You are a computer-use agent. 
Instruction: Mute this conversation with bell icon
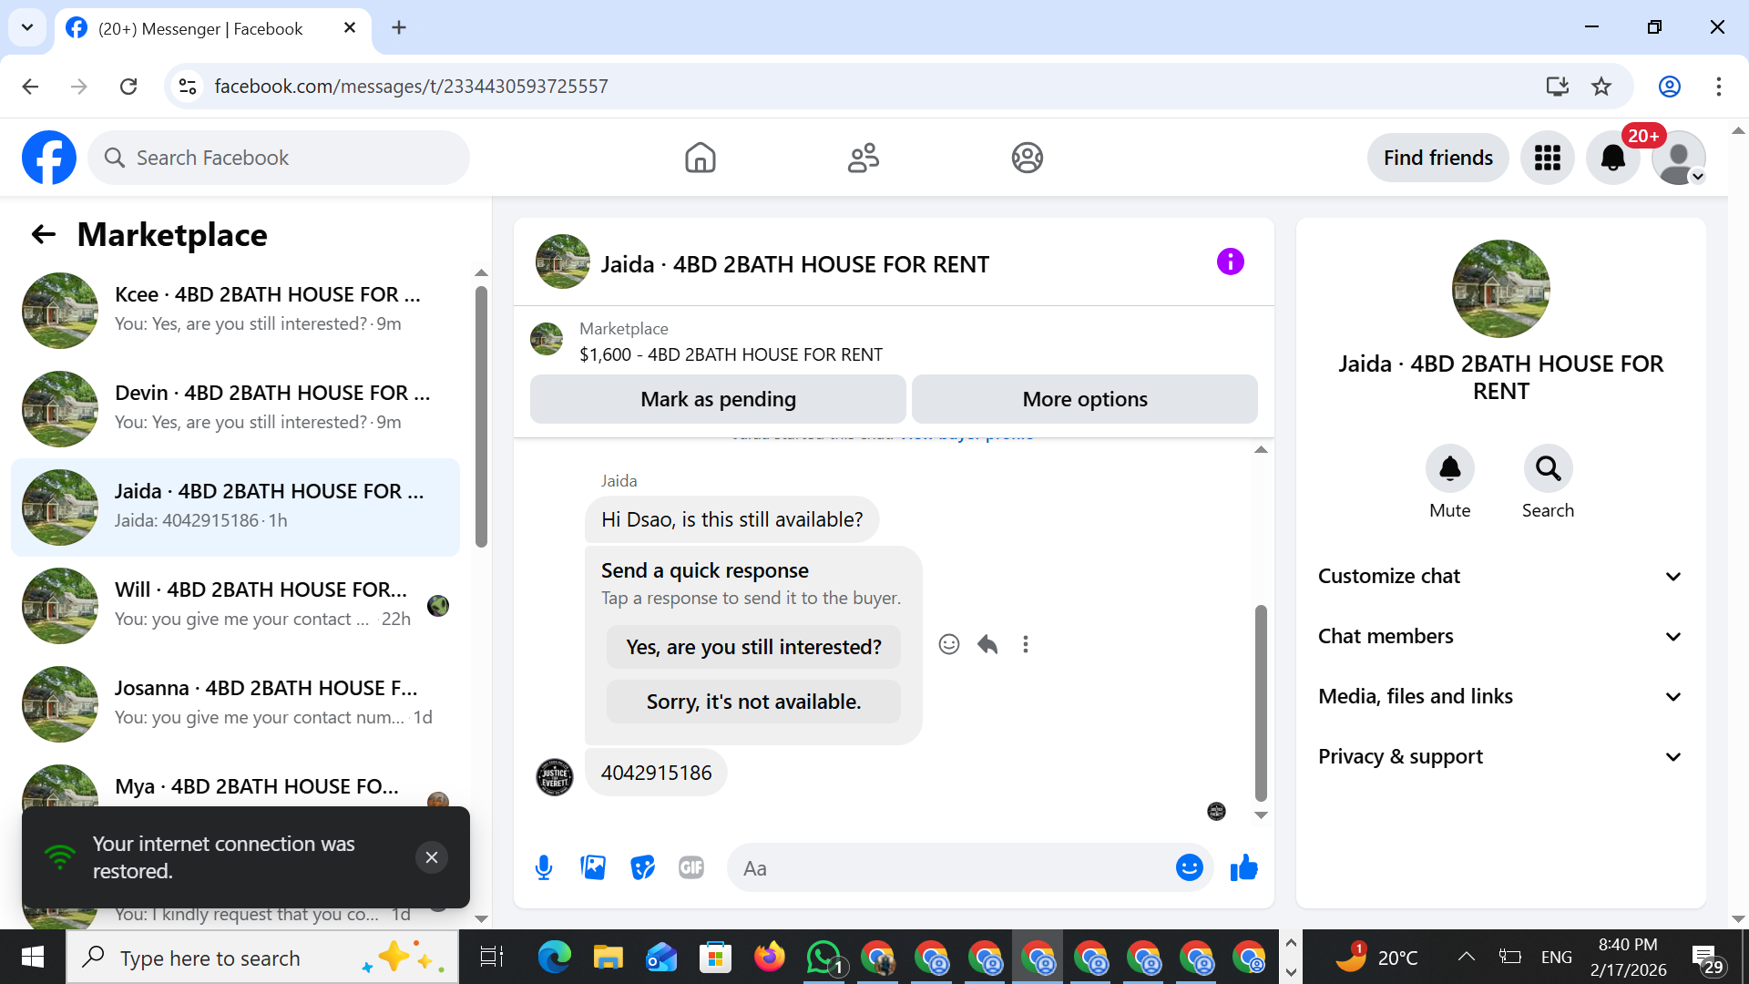[1449, 469]
